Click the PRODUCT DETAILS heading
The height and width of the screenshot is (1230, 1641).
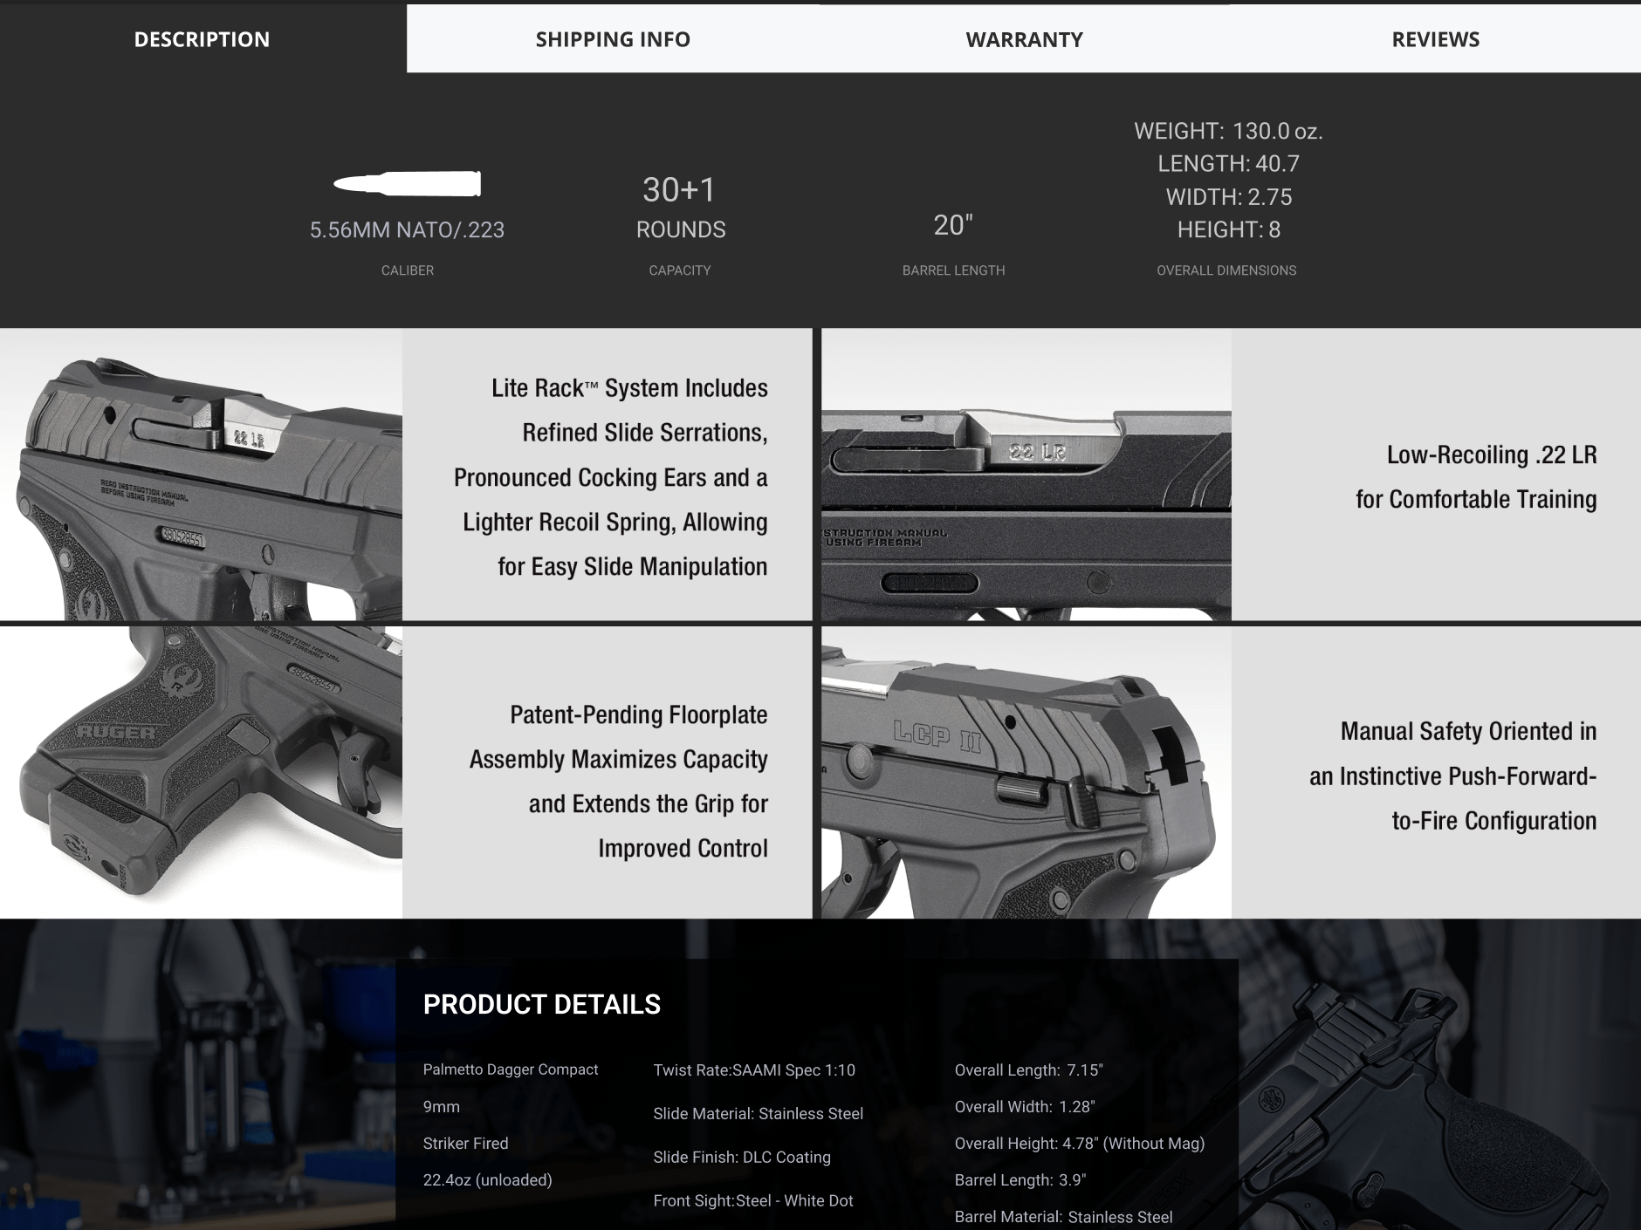(541, 1004)
